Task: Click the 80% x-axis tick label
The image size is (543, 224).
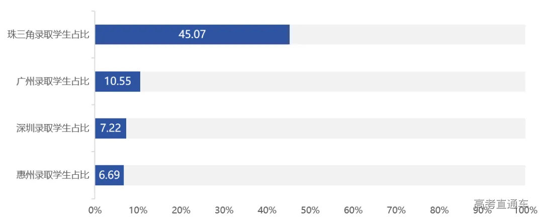Action: coord(439,210)
